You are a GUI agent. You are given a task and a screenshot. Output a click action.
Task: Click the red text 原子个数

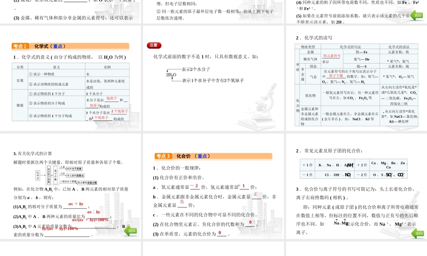coord(336,76)
